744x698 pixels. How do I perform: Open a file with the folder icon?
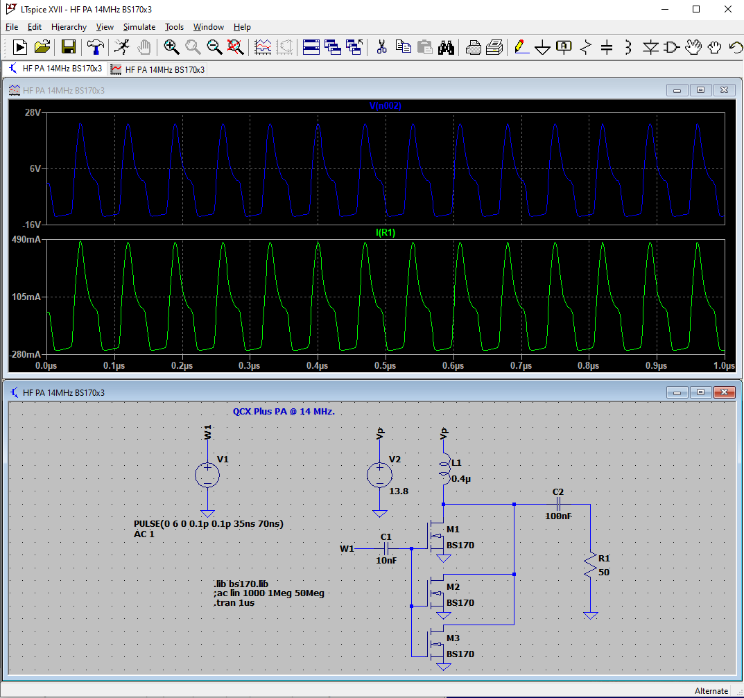[x=42, y=47]
